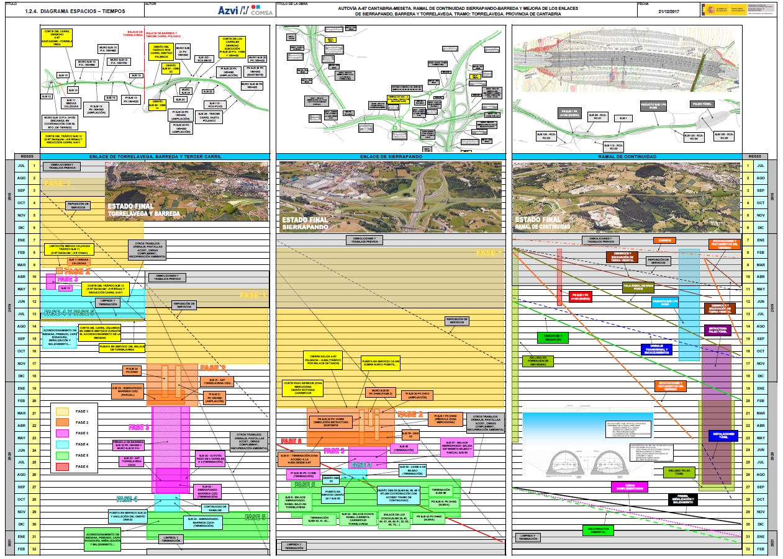Click 'DRENAJE TRANSVERSAL Y ENCAUZAMIENTOS' blue box

[656, 350]
